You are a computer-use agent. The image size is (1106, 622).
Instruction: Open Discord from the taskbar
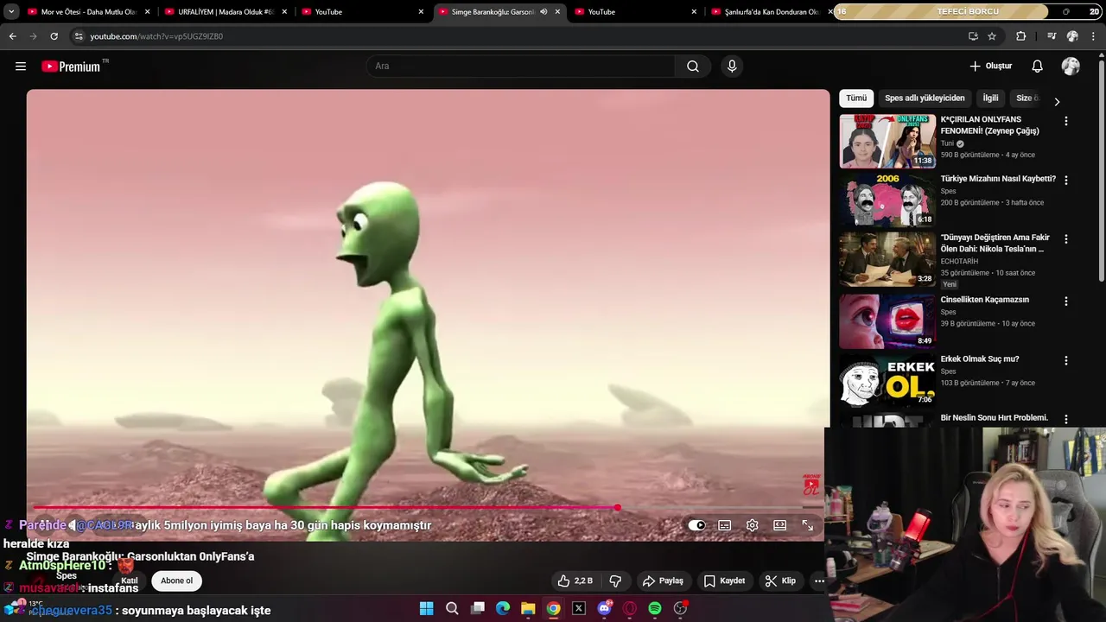click(x=604, y=609)
